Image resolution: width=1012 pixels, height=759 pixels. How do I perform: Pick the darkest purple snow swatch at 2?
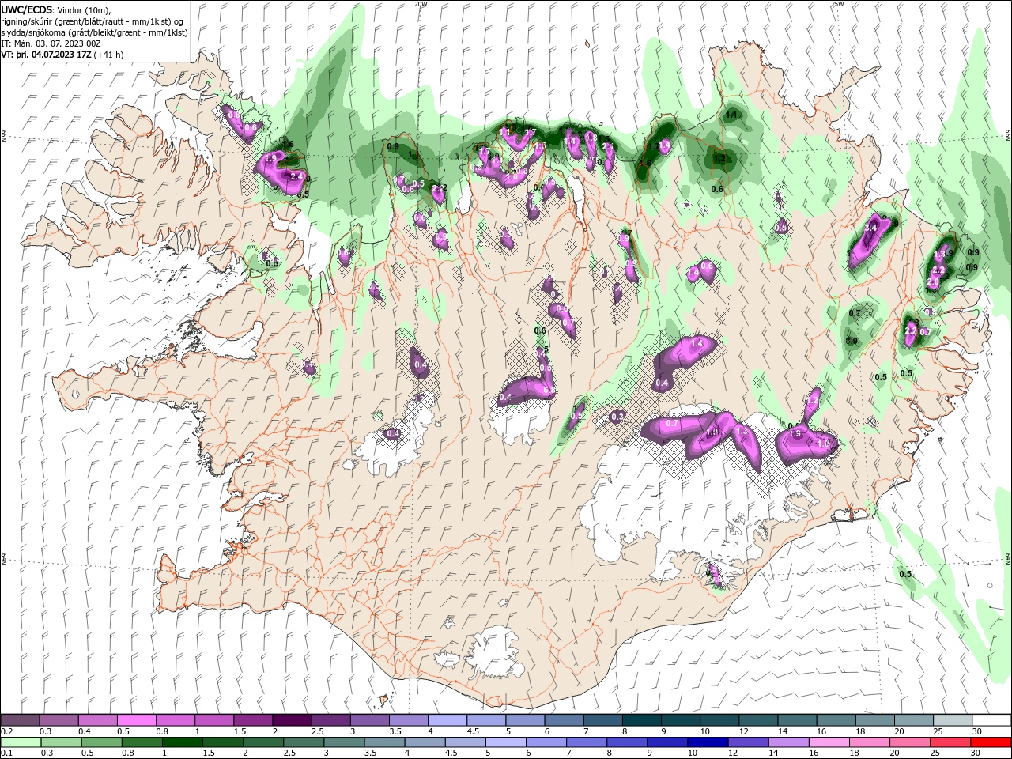pyautogui.click(x=292, y=720)
